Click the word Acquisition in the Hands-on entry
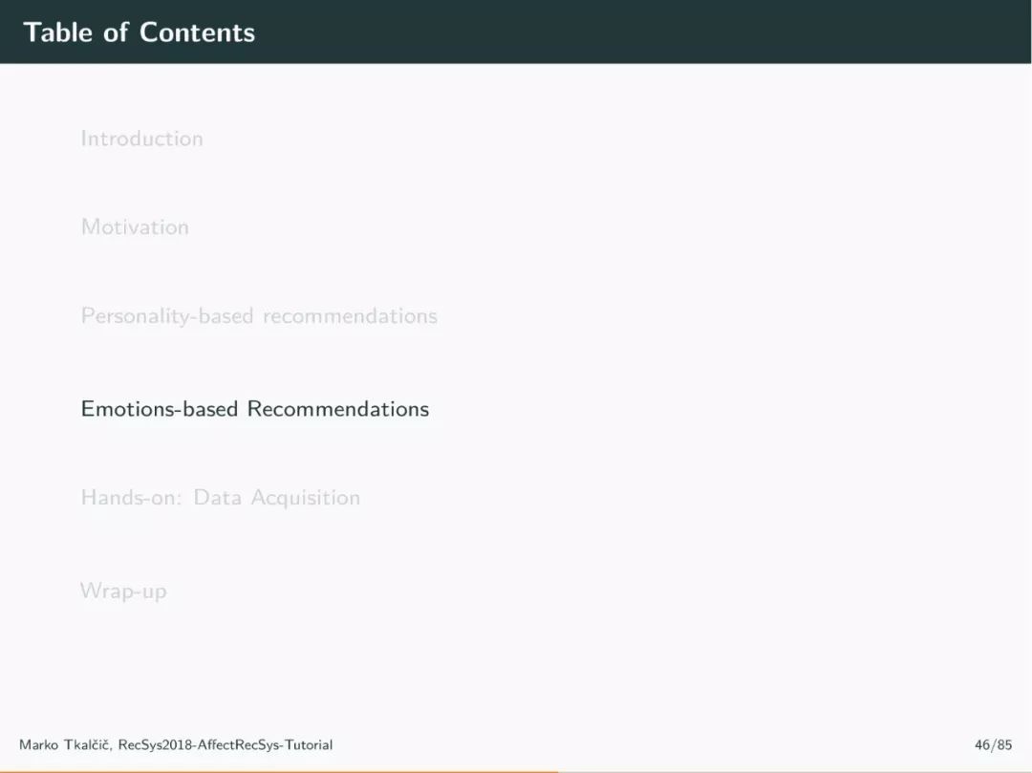The image size is (1032, 773). [306, 498]
